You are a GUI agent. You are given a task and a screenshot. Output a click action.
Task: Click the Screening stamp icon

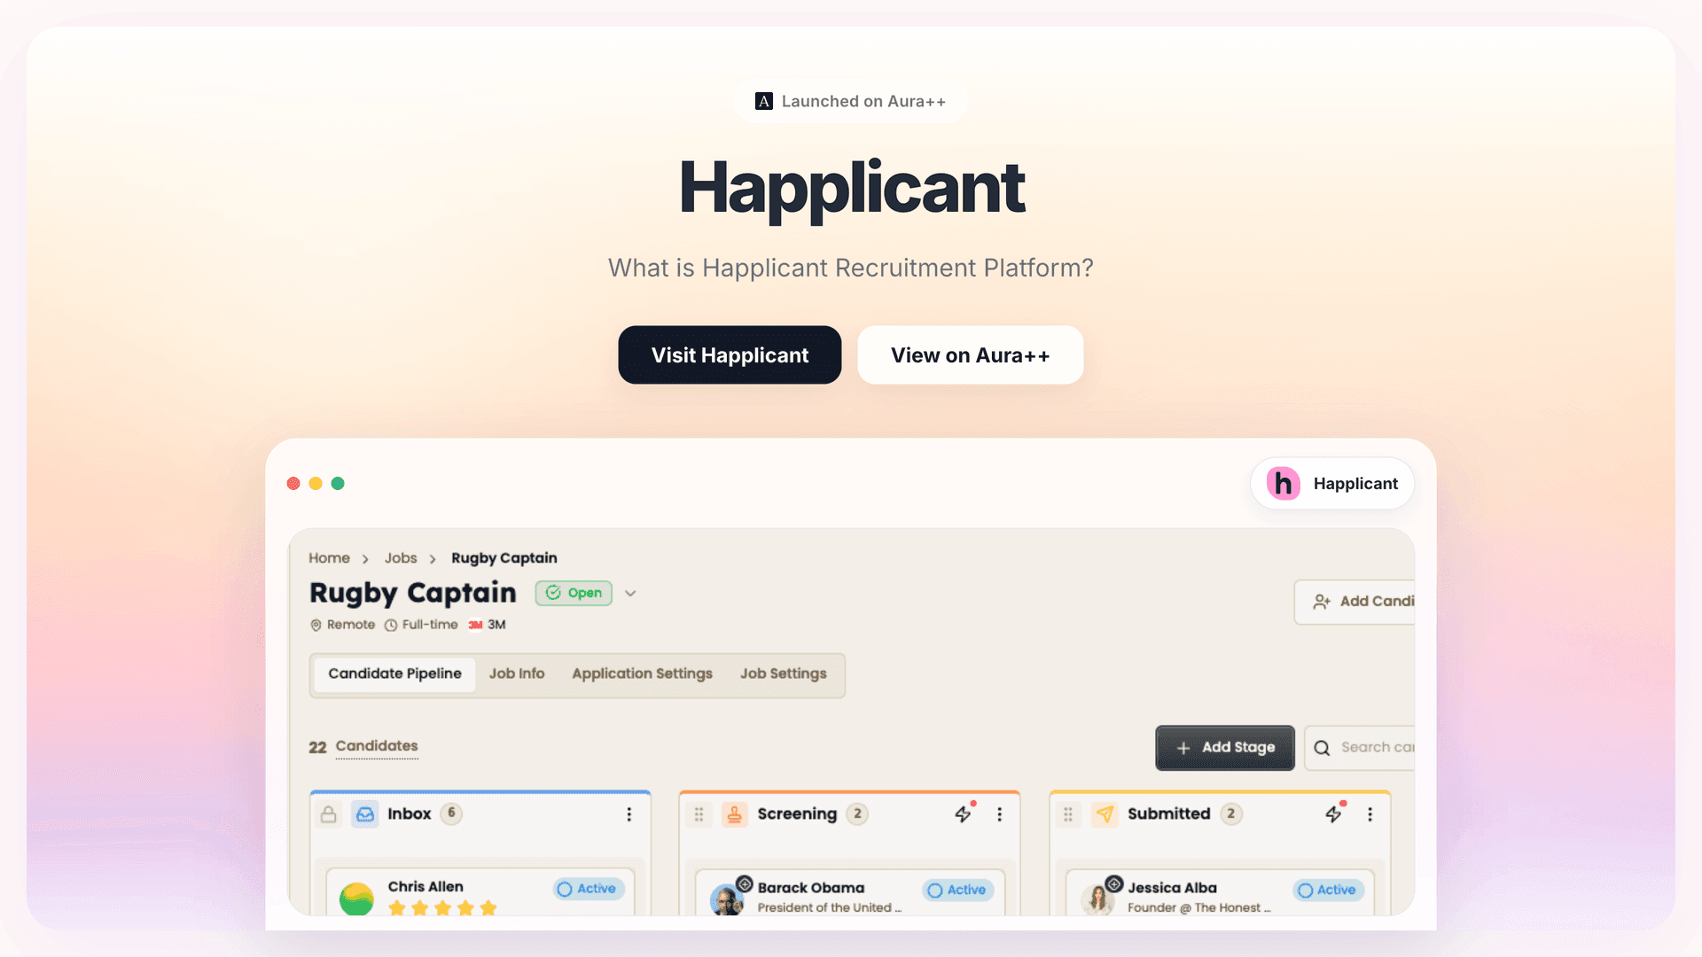coord(735,814)
